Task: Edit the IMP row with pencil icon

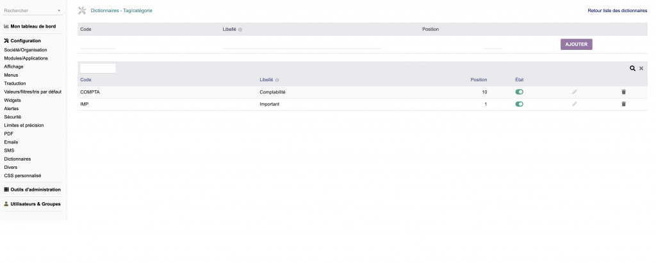Action: [575, 104]
